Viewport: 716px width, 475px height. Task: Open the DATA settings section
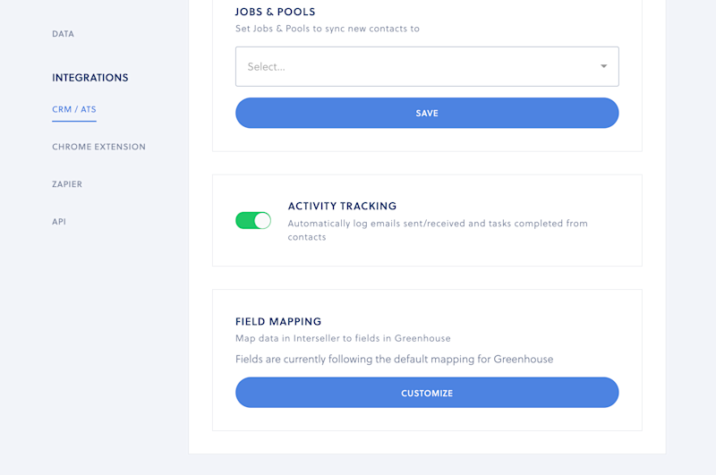63,34
